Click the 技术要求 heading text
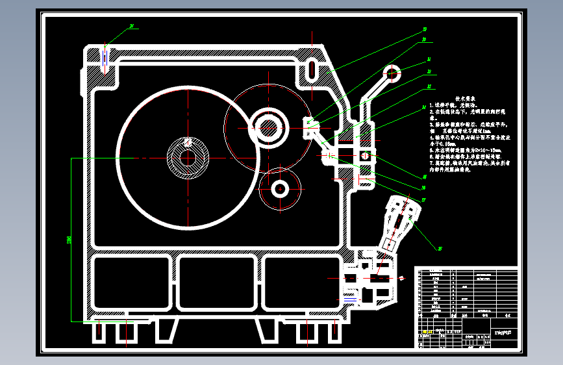 coord(465,99)
